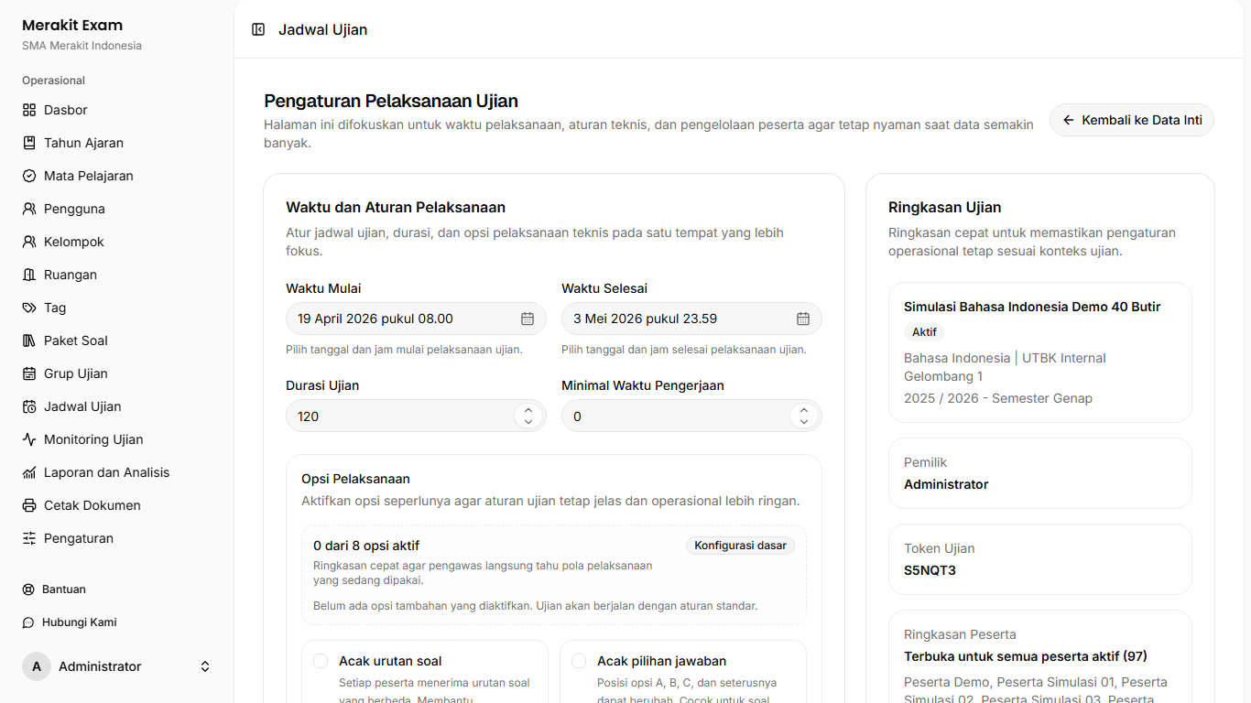Click the Tahun Ajaran book icon

pyautogui.click(x=29, y=143)
